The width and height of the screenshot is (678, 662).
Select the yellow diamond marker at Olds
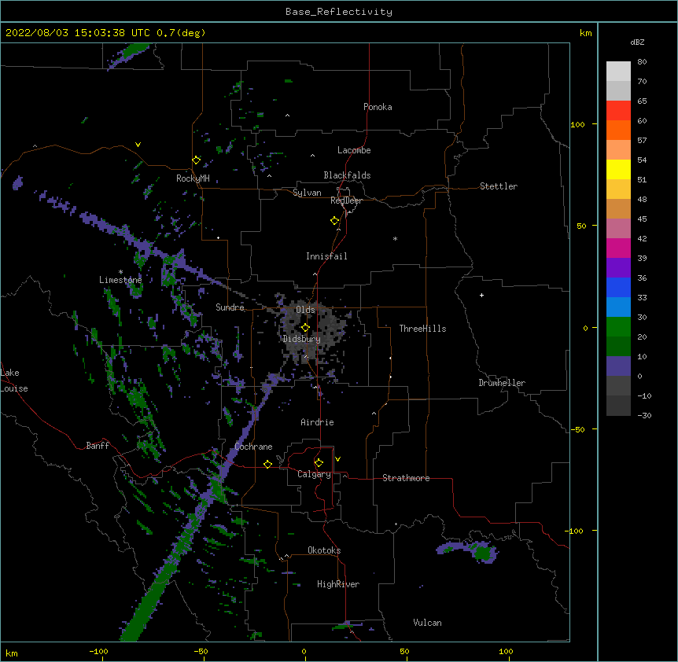(x=305, y=328)
